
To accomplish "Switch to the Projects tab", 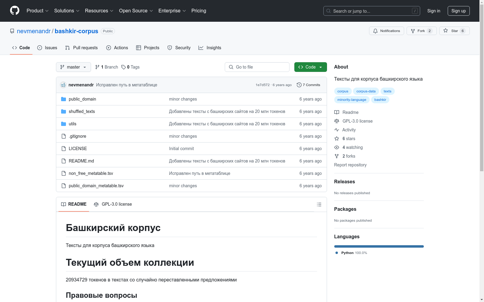I will [148, 48].
